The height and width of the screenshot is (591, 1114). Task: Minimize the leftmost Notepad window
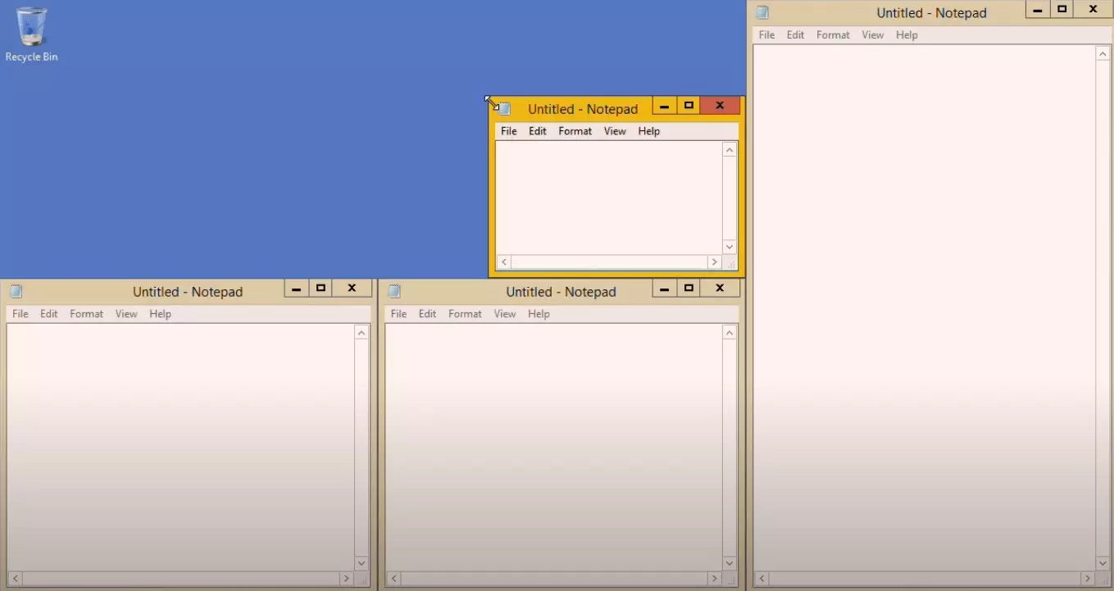(x=296, y=289)
